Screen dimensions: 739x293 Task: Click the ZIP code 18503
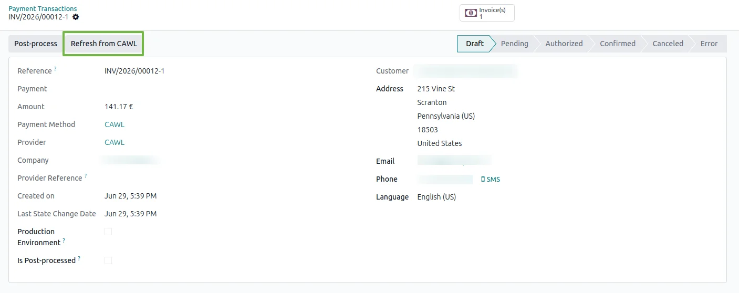point(428,130)
